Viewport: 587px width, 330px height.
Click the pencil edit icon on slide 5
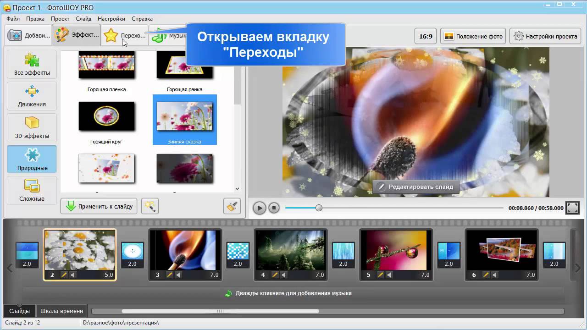[x=380, y=275]
